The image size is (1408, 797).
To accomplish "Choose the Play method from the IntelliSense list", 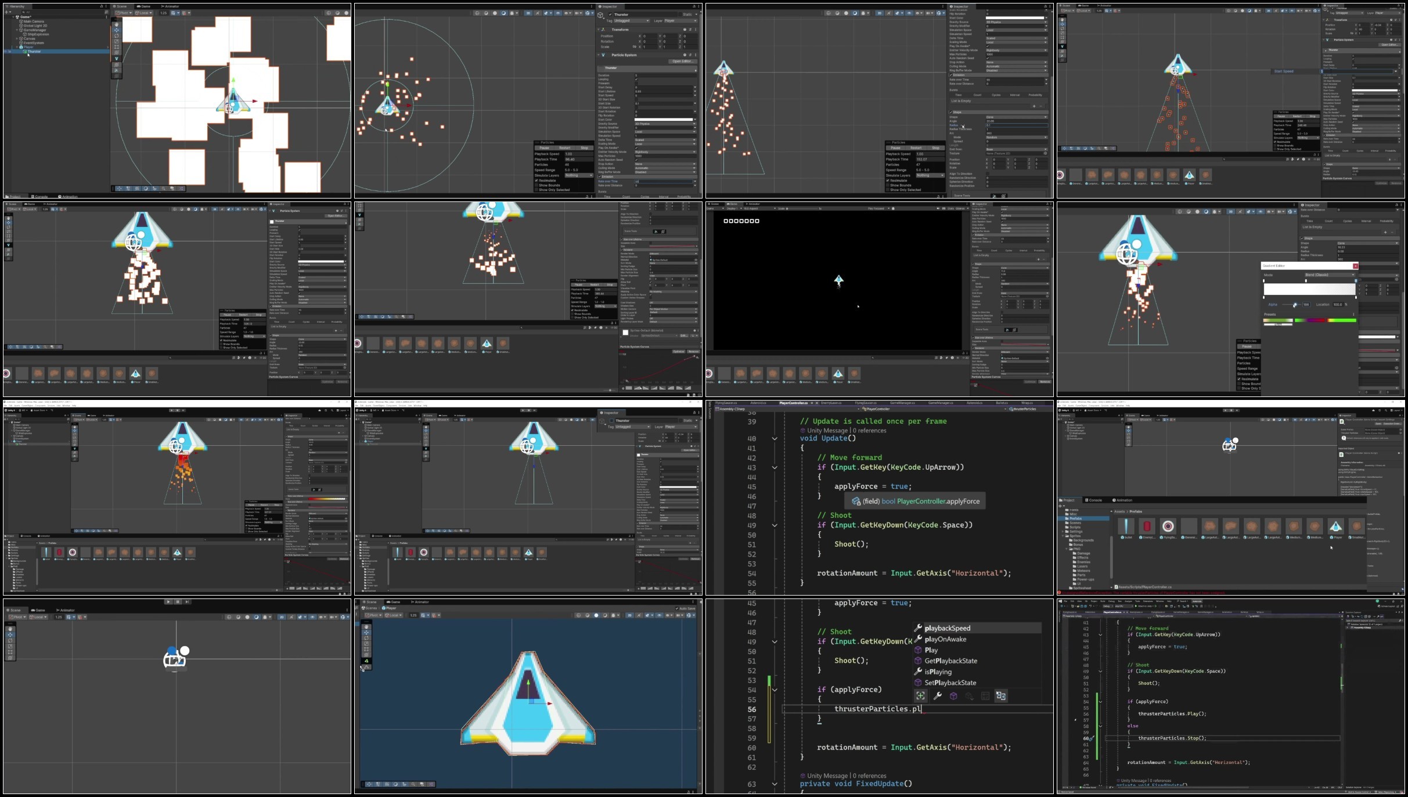I will pos(931,650).
